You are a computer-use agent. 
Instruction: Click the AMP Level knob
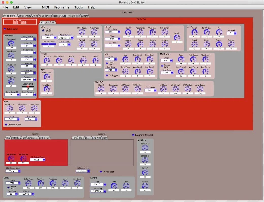[194, 32]
